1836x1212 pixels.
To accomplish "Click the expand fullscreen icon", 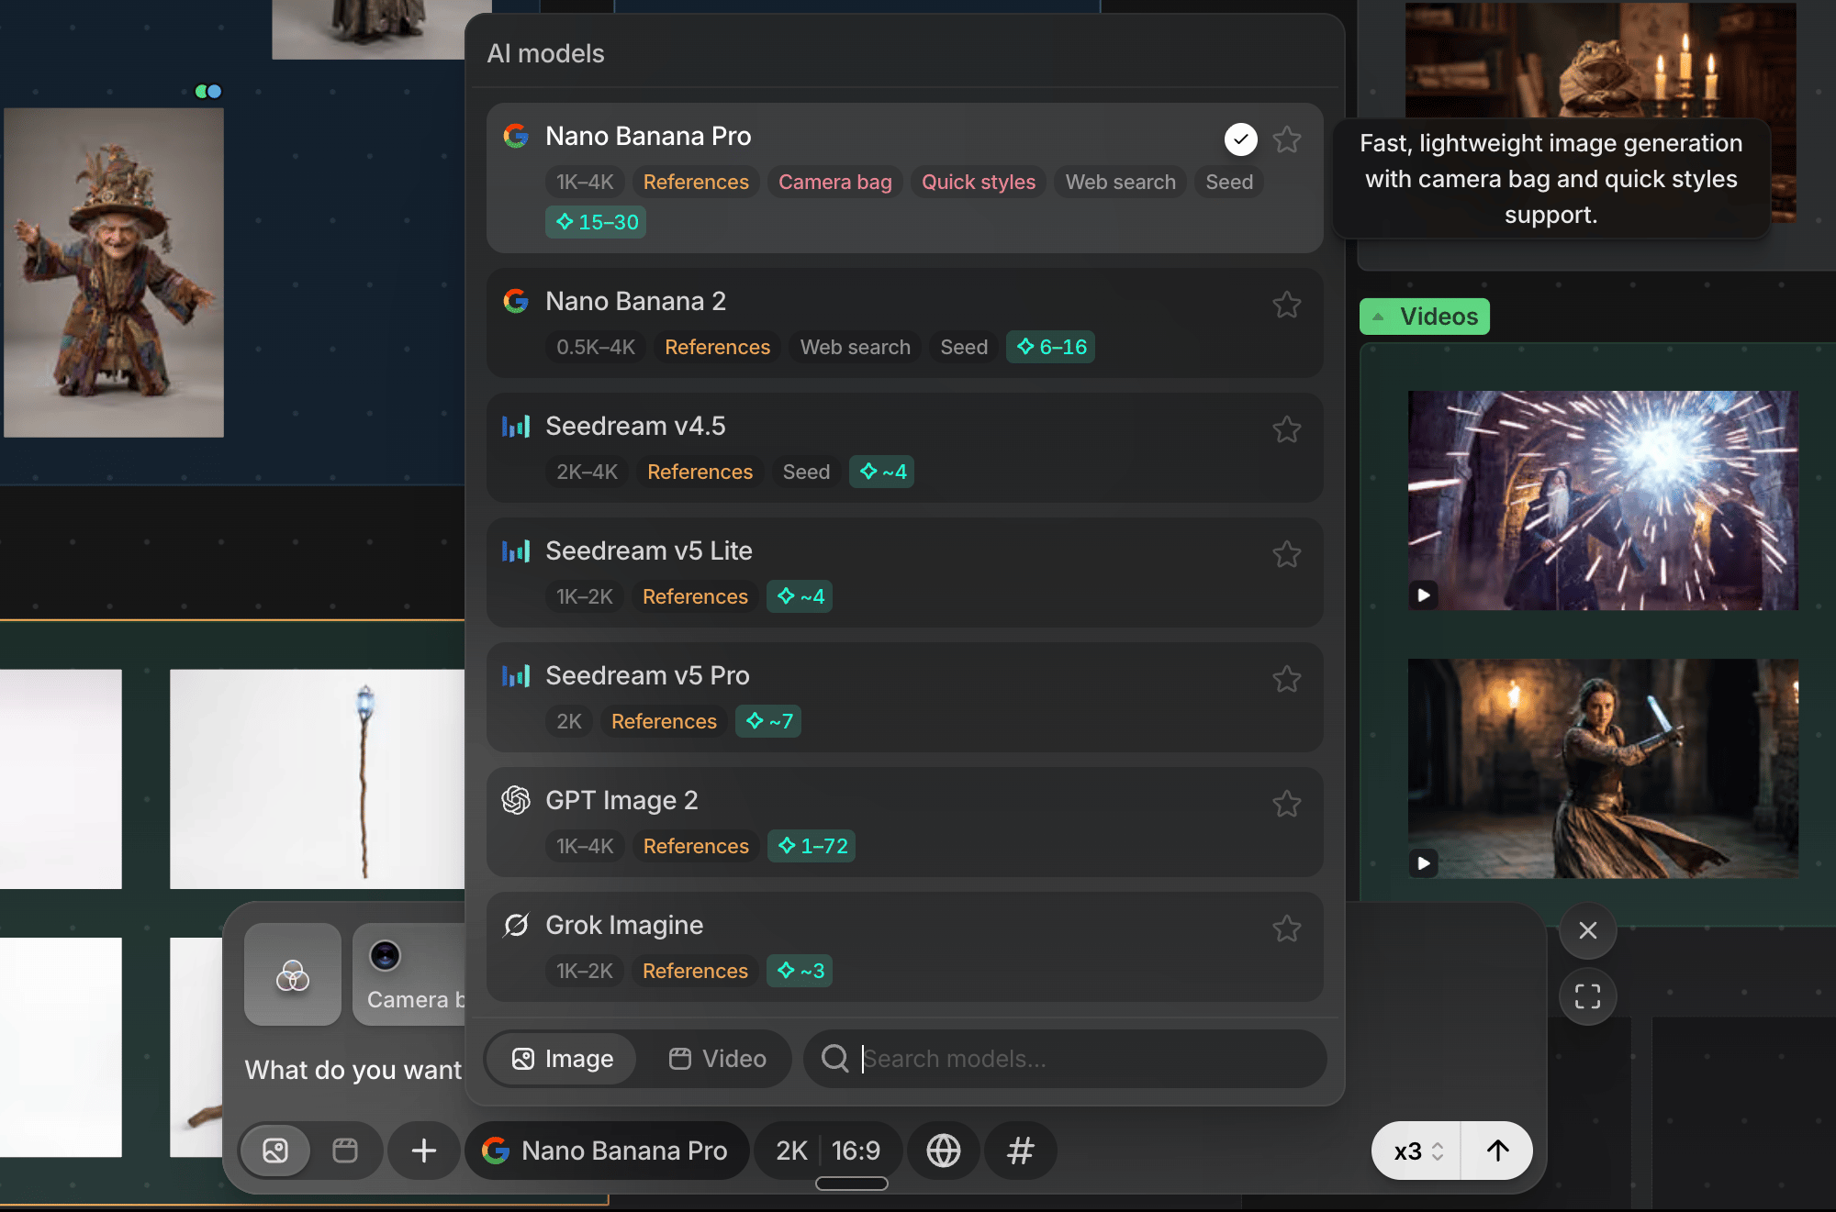I will 1587,996.
